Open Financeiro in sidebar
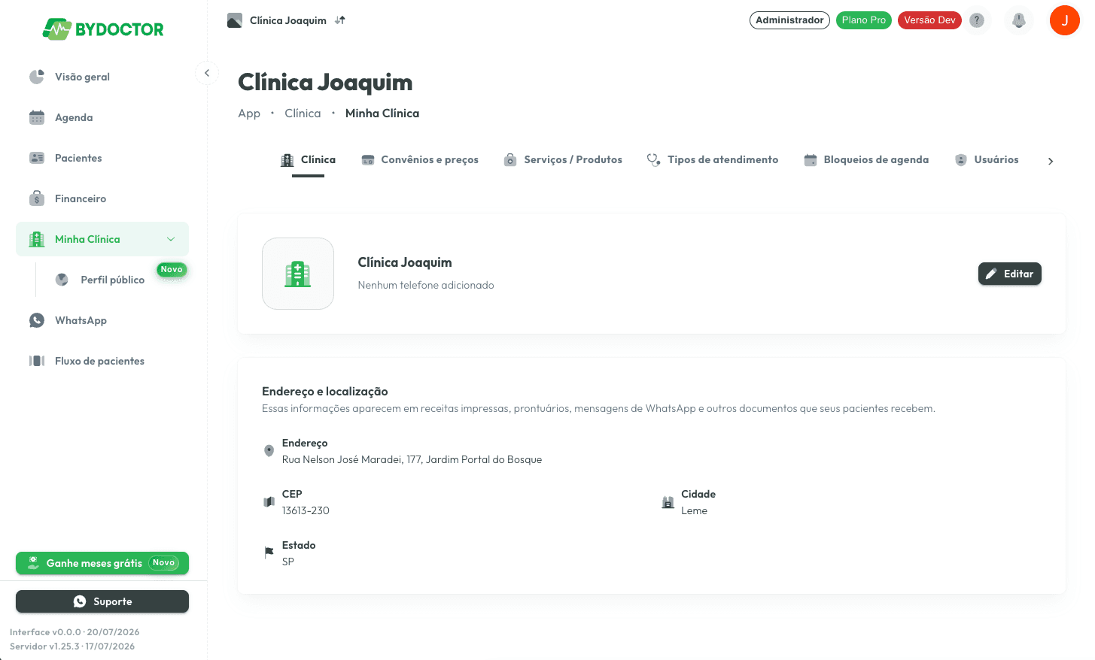1095x660 pixels. pos(102,198)
